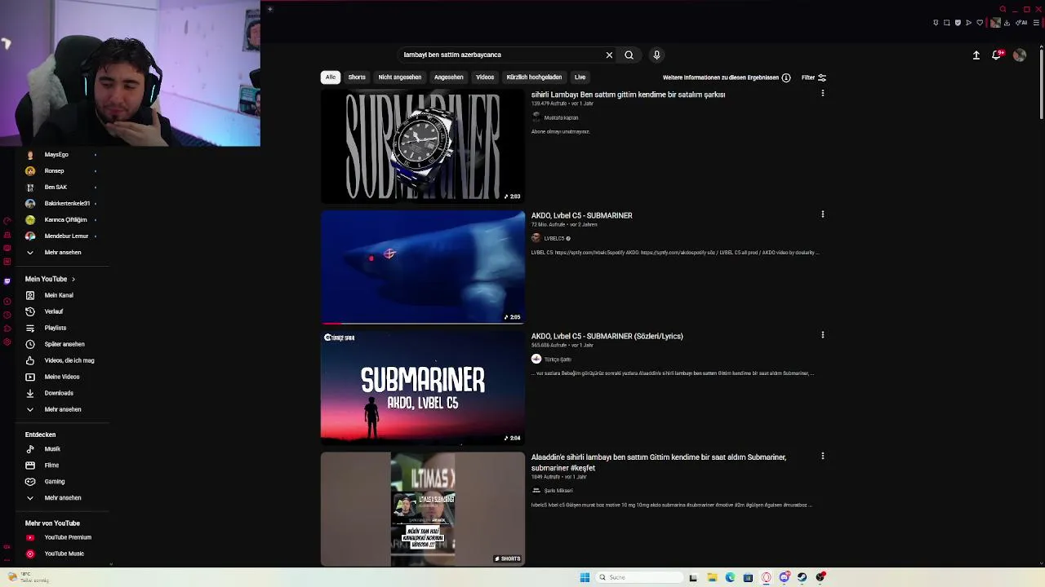Open Steam from the taskbar
1045x587 pixels.
[802, 577]
